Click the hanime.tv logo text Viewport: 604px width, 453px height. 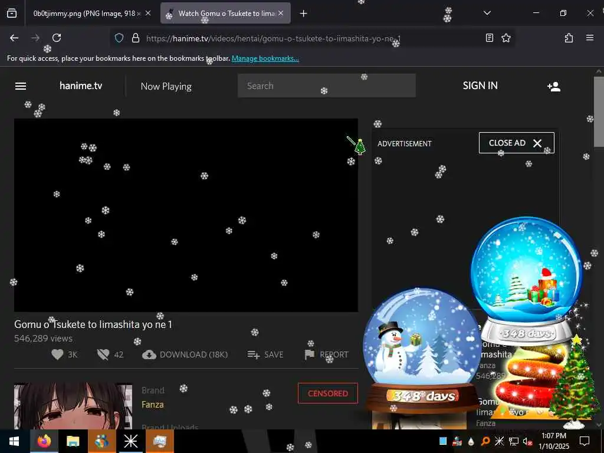pos(81,86)
